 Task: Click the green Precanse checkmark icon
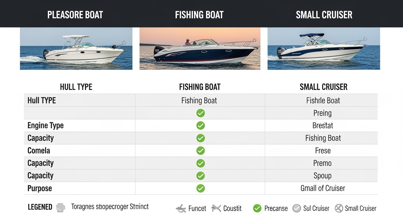(257, 208)
